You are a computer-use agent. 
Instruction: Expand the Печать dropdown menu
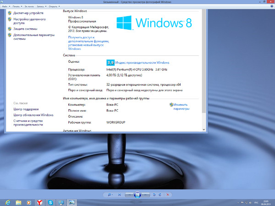[17, 7]
